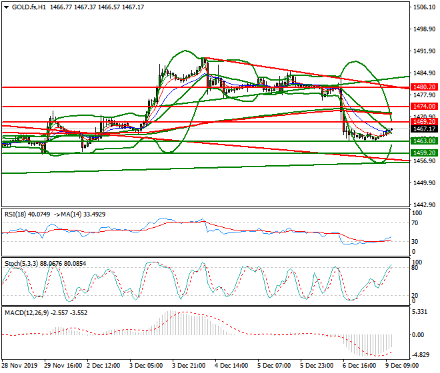Click the MACD scale value 0.00

click(x=418, y=334)
